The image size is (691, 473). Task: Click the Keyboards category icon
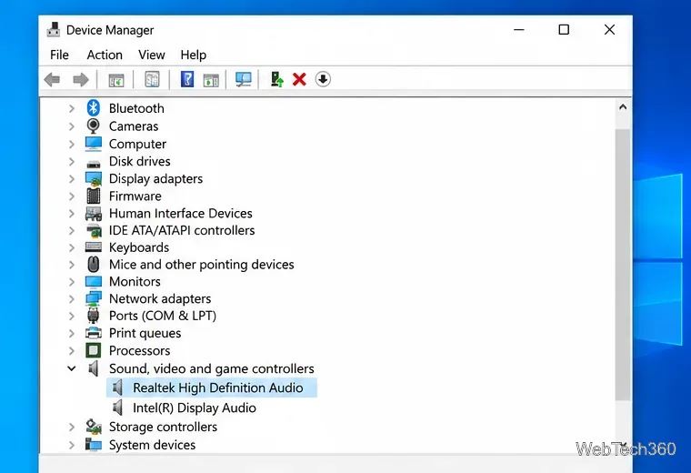coord(94,247)
